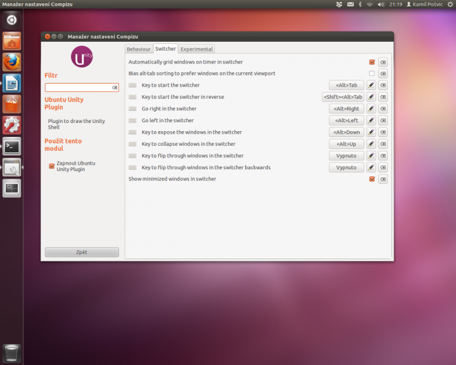456x365 pixels.
Task: Reset 'Key to start the switcher' to default
Action: tap(383, 85)
